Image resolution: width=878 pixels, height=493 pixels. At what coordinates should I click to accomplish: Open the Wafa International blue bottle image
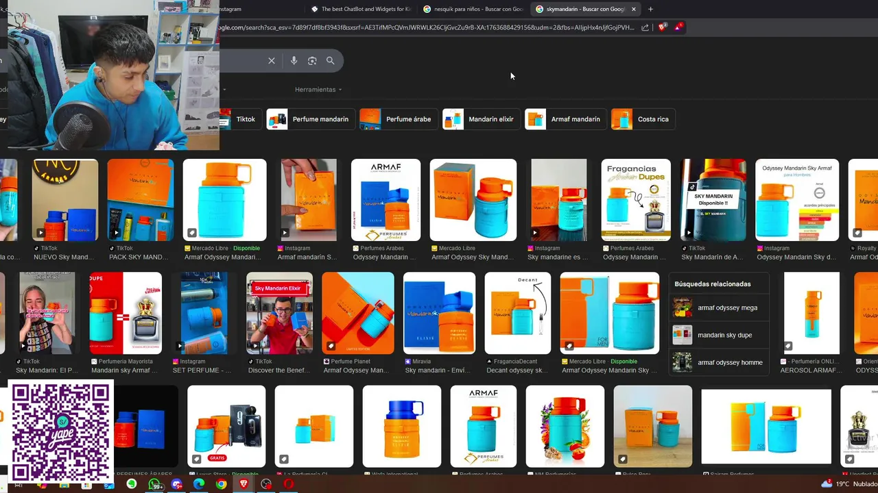(x=402, y=426)
